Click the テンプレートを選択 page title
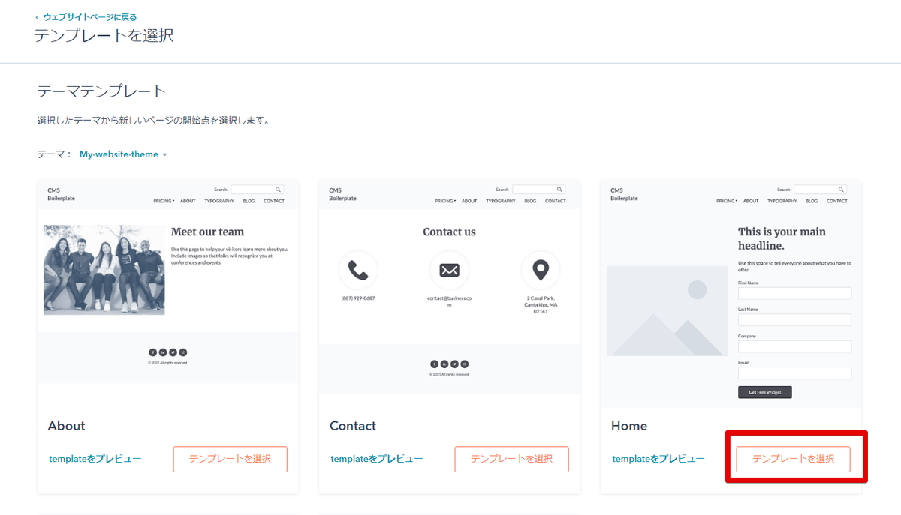Screen dimensions: 901x515 [104, 35]
